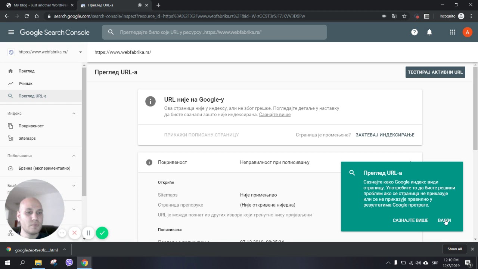Screen dimensions: 478x269
Task: Open the SRP language indicator
Action: click(x=435, y=263)
